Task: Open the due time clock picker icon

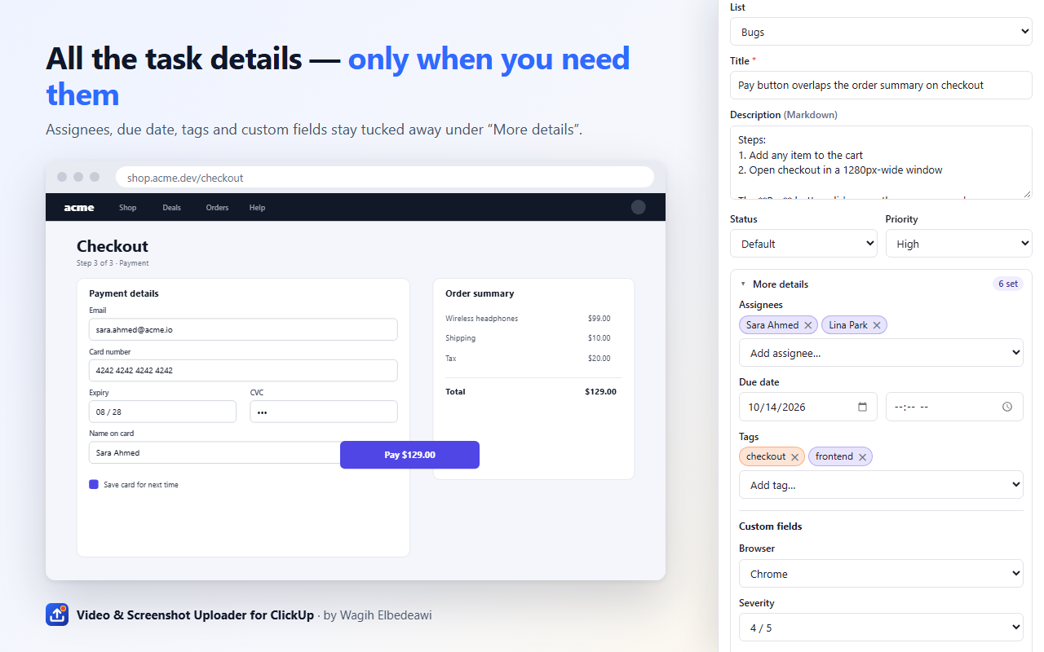Action: pyautogui.click(x=1007, y=407)
